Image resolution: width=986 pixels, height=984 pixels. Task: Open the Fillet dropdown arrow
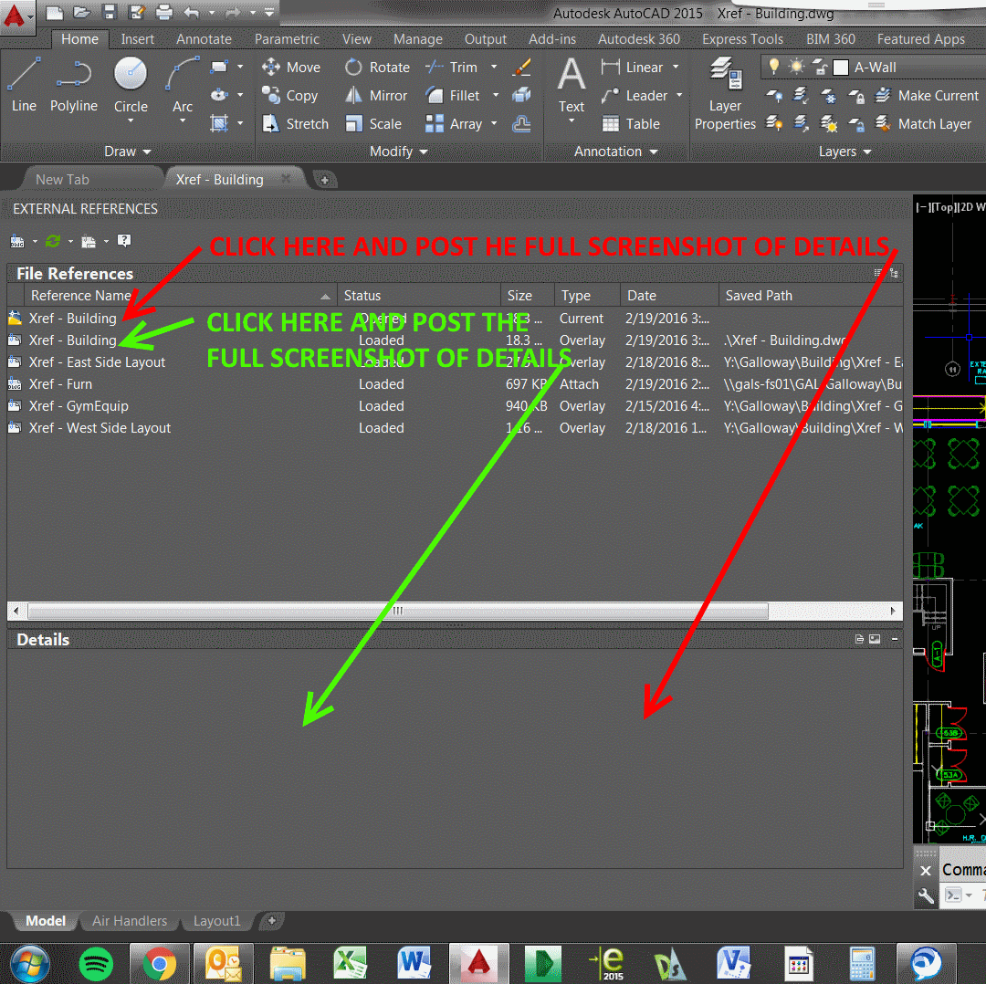tap(496, 95)
